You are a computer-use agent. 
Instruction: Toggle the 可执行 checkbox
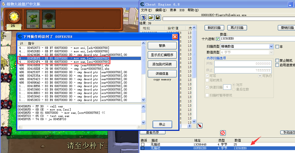coord(260,76)
